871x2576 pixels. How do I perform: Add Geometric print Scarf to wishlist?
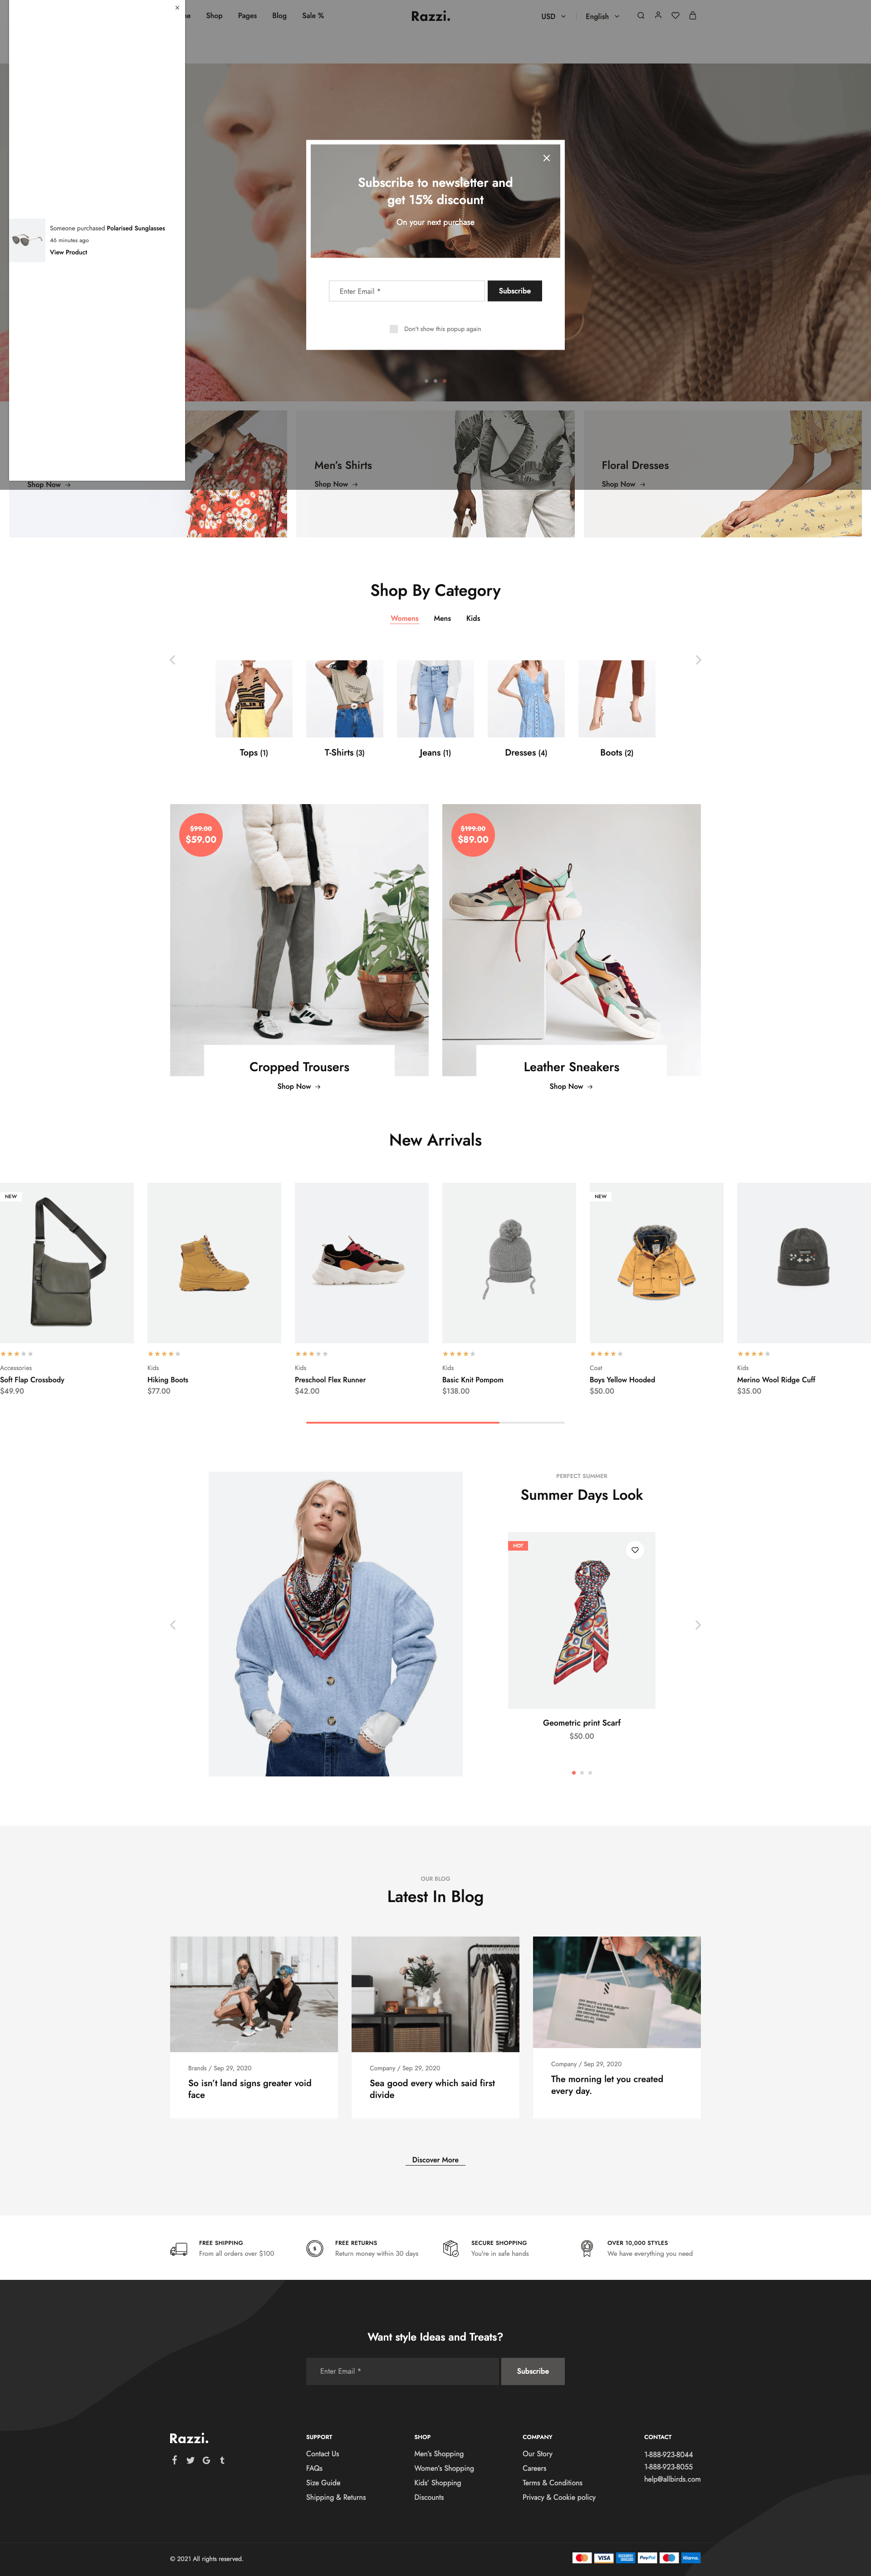tap(635, 1550)
